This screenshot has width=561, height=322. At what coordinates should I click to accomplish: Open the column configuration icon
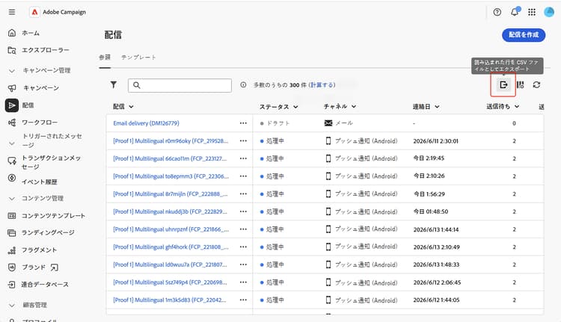pos(520,84)
